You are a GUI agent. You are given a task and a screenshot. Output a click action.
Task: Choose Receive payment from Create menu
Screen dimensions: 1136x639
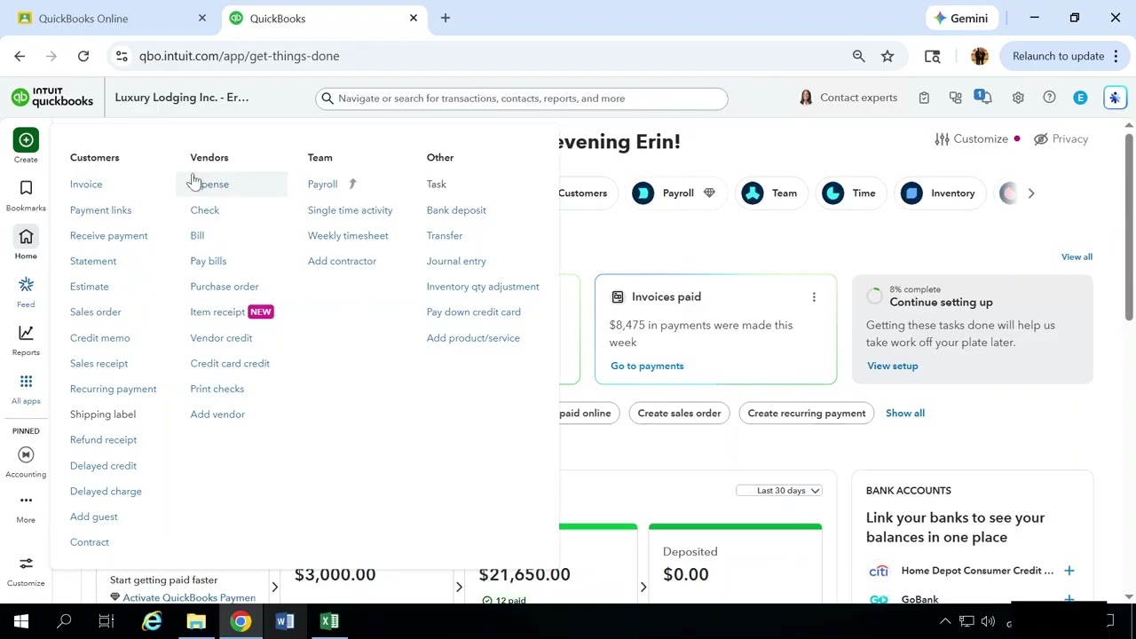pyautogui.click(x=109, y=236)
